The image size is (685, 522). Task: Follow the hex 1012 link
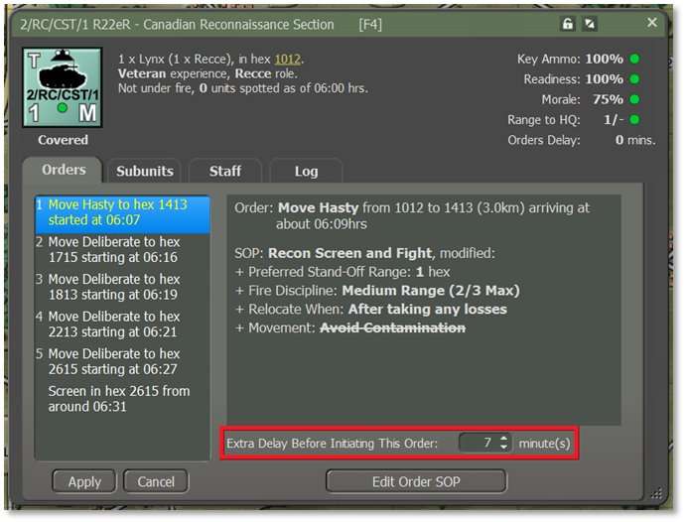click(x=287, y=59)
